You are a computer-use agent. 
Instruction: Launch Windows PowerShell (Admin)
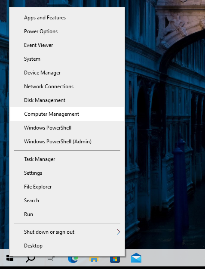67,142
